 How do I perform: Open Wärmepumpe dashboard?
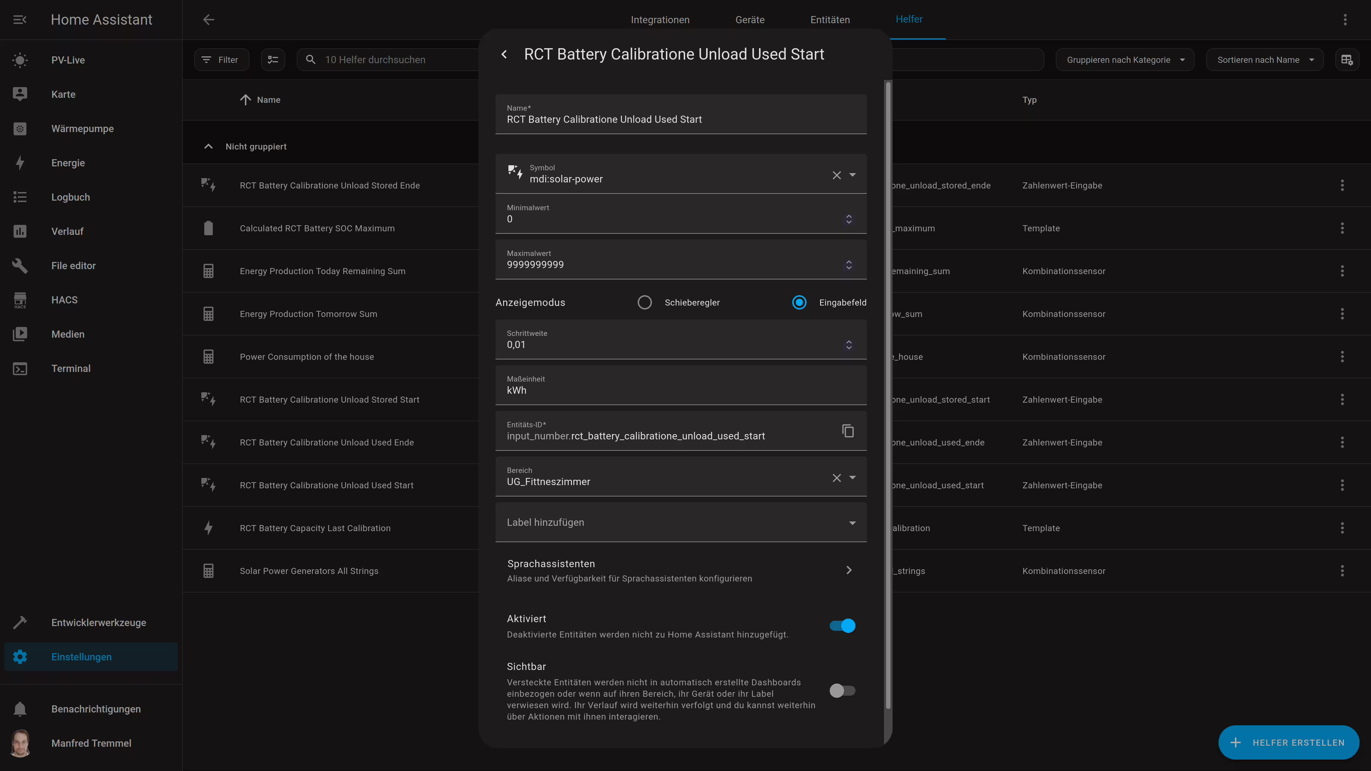pos(90,129)
